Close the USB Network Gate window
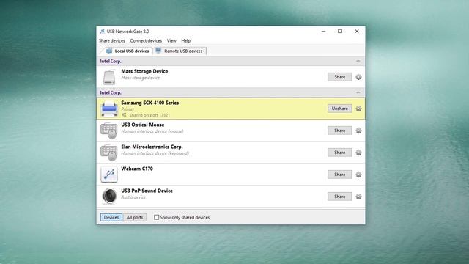469x264 pixels. click(x=357, y=31)
